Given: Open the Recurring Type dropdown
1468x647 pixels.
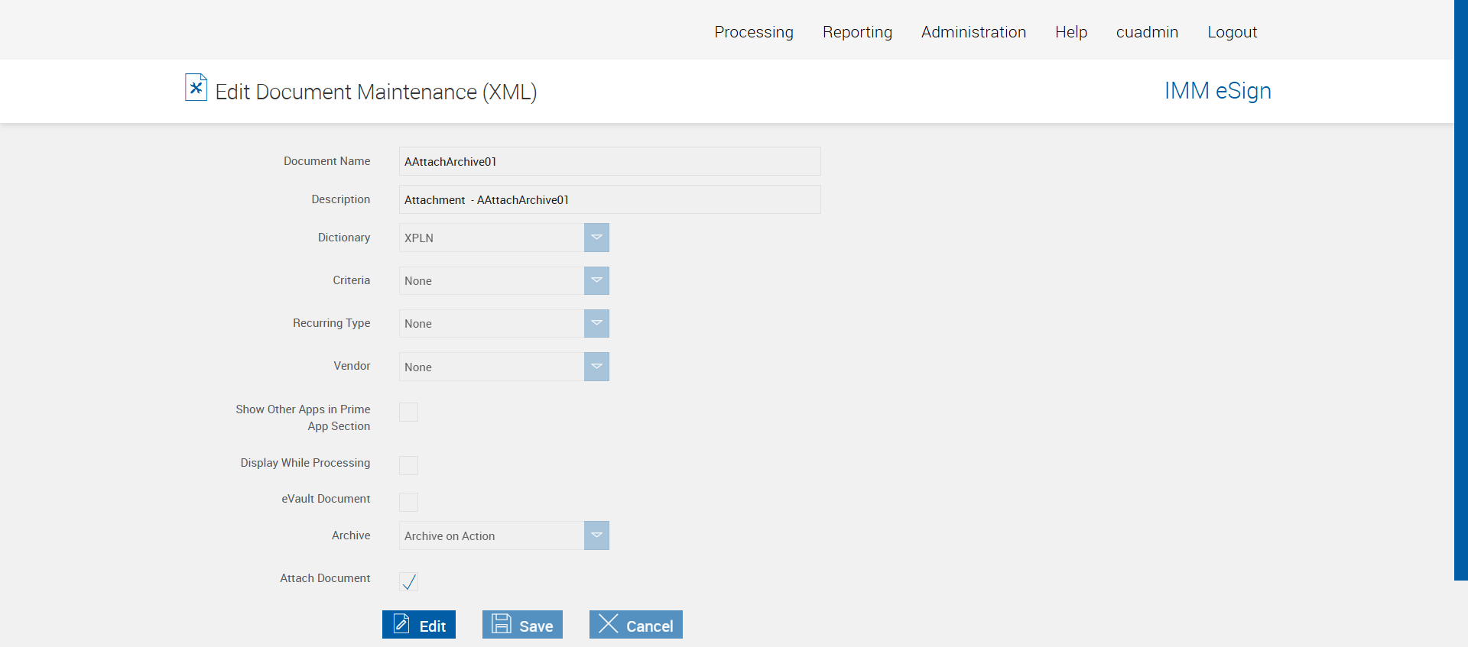Looking at the screenshot, I should point(596,323).
